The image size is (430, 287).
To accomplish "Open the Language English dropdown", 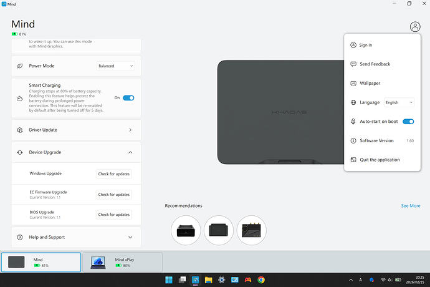I will click(x=399, y=102).
